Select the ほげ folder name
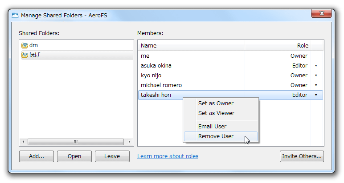 [35, 55]
